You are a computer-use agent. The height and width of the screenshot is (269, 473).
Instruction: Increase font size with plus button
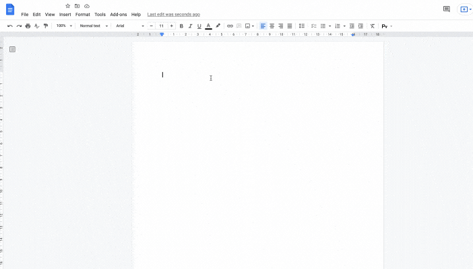tap(171, 26)
